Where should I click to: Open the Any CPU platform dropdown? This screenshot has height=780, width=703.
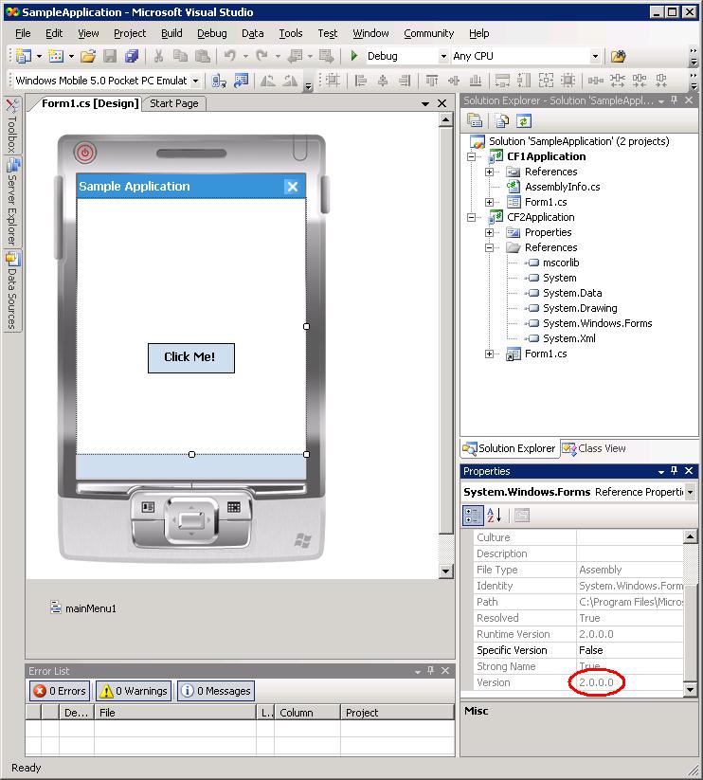click(595, 56)
